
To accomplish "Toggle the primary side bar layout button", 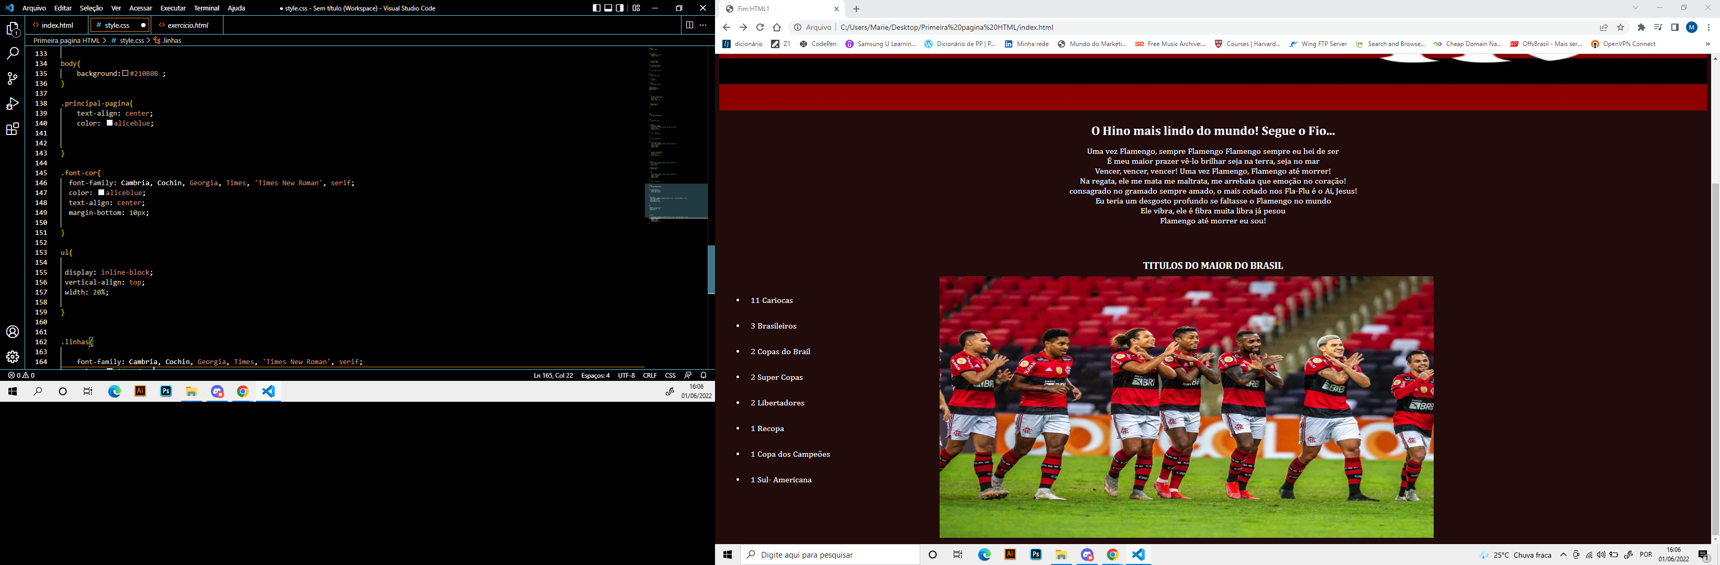I will coord(596,8).
